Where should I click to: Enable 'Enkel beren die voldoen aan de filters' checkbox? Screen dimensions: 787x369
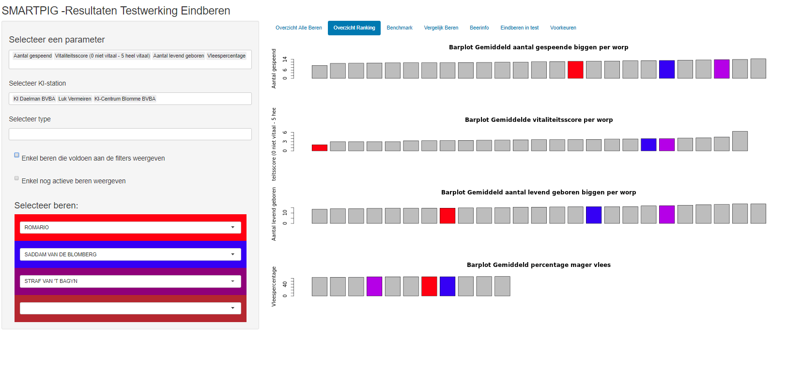[x=16, y=155]
